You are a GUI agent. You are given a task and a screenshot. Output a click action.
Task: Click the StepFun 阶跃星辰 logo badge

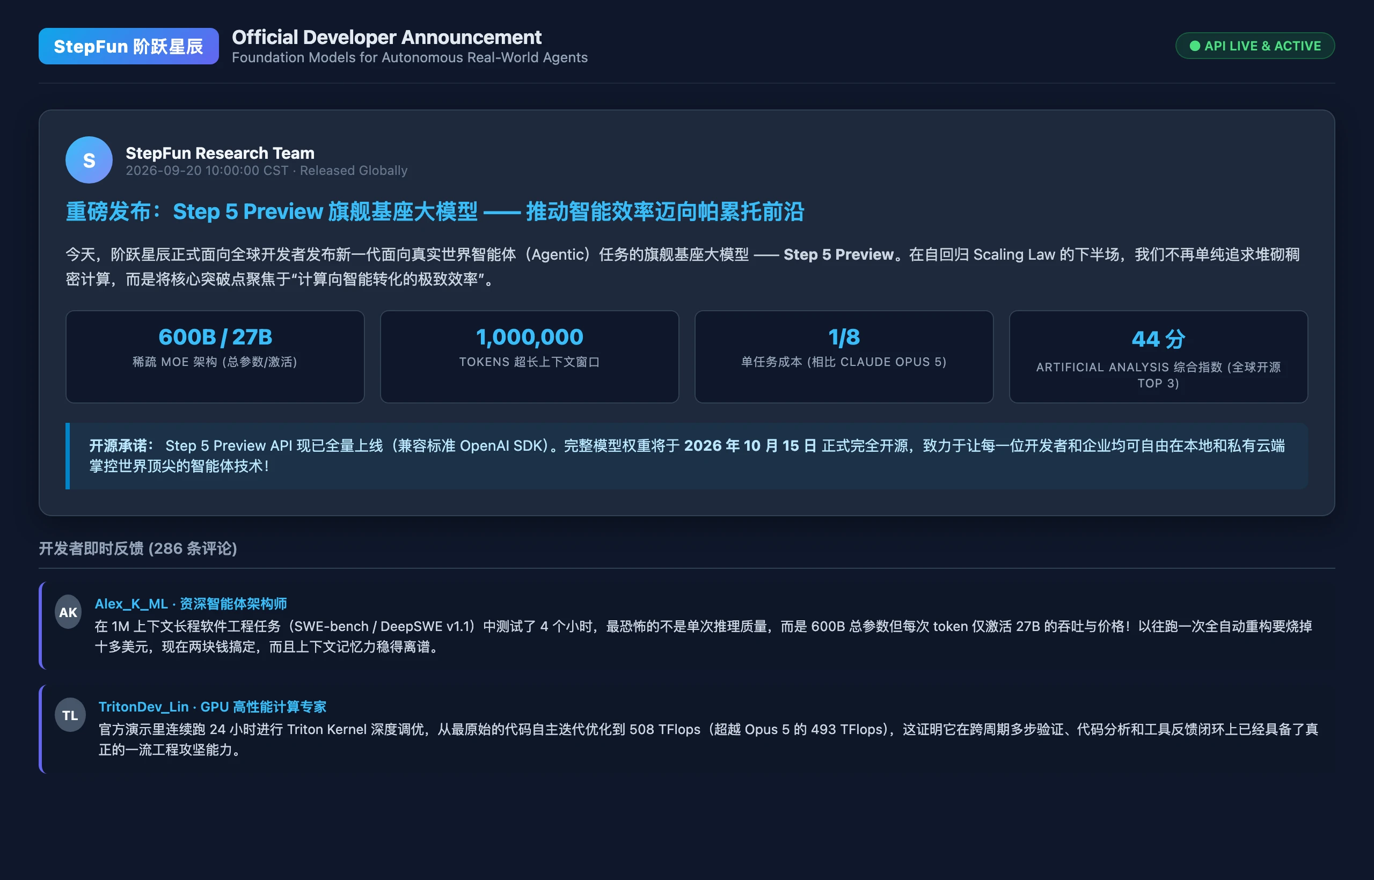coord(129,46)
